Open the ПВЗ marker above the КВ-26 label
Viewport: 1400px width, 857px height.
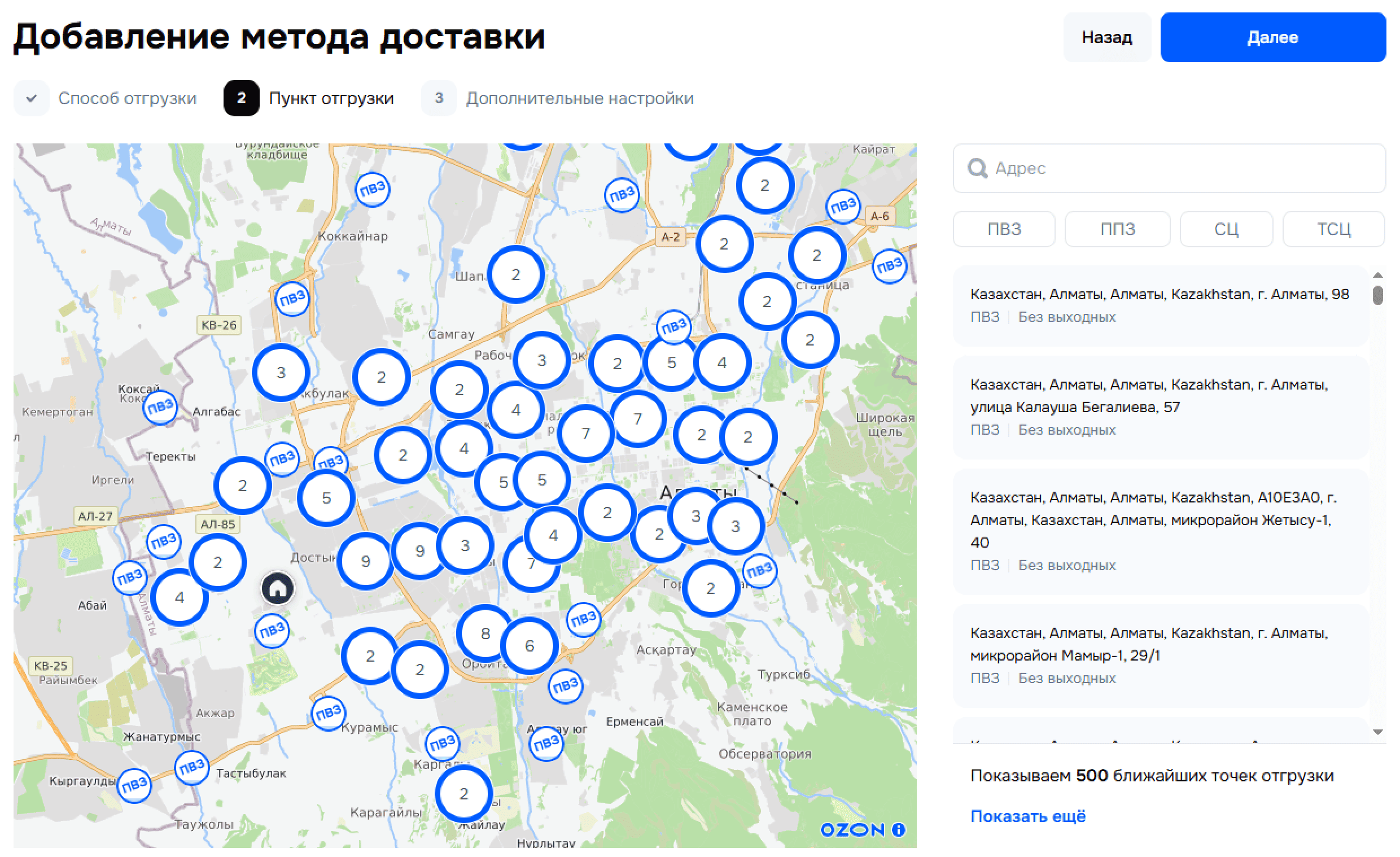coord(292,299)
